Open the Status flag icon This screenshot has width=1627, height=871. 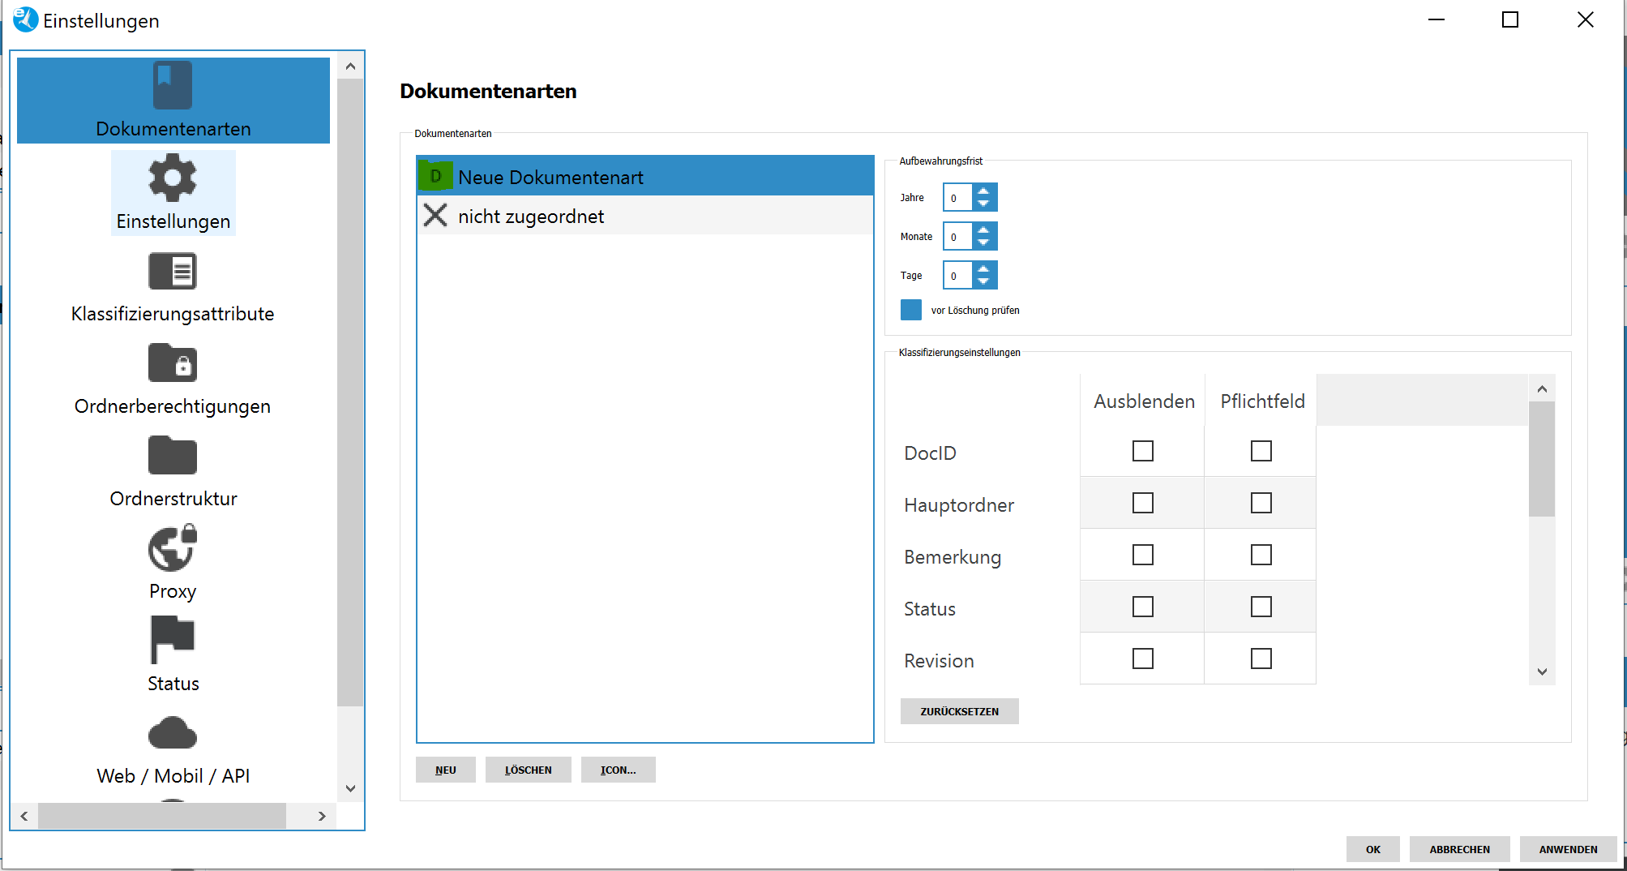point(173,640)
